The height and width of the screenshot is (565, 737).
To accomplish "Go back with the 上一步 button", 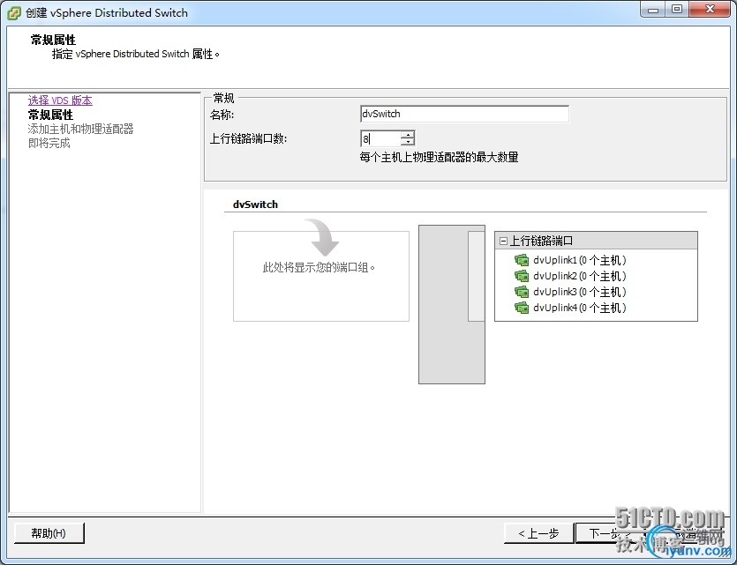I will pyautogui.click(x=538, y=533).
